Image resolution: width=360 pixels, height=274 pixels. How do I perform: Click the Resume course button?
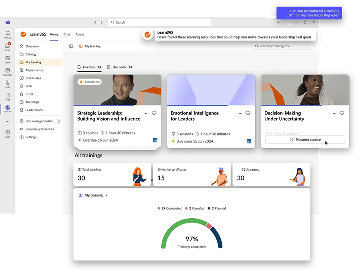click(305, 139)
